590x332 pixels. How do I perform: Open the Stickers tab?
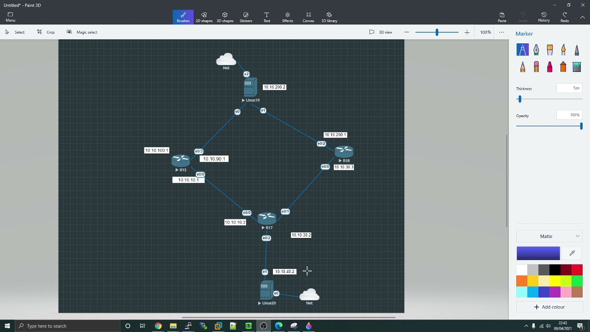click(x=246, y=17)
